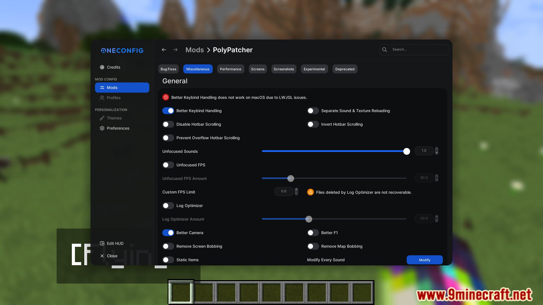Open Themes in the sidebar
543x305 pixels.
click(x=122, y=118)
